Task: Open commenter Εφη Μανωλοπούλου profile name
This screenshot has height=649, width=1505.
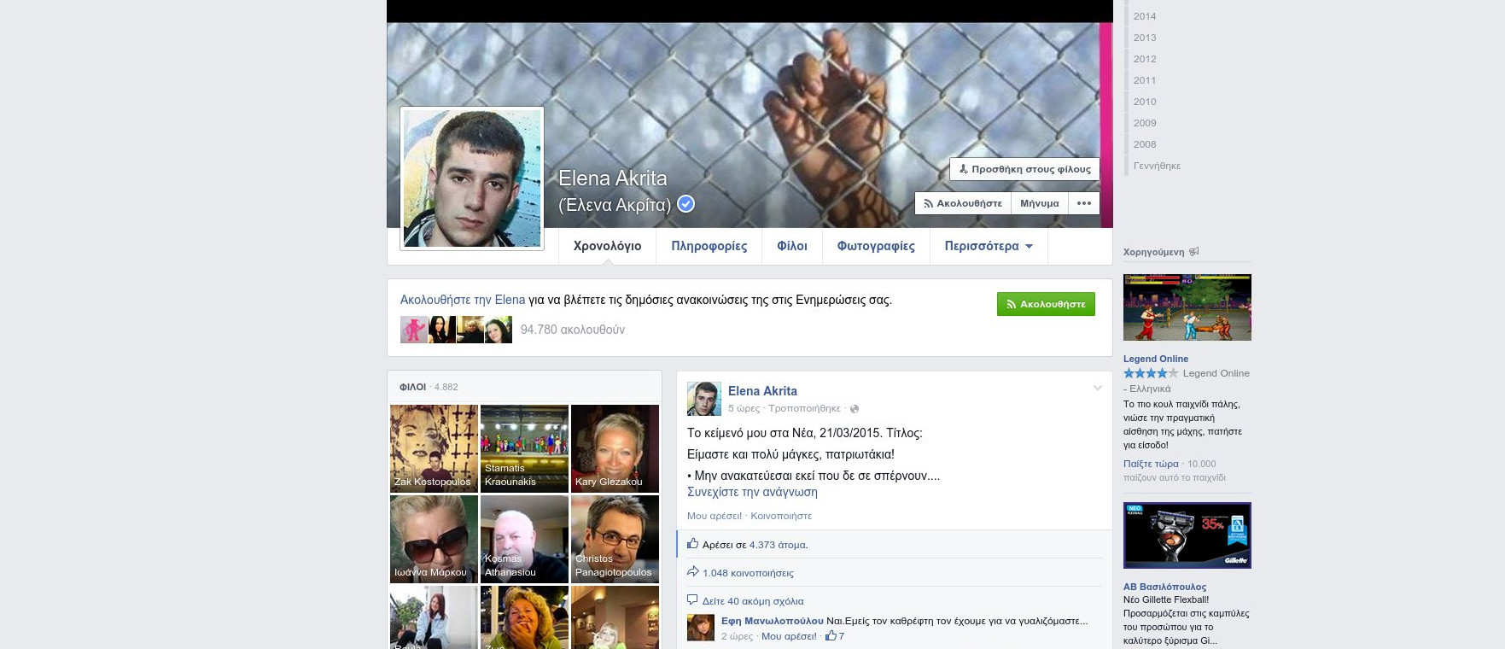Action: pos(772,621)
